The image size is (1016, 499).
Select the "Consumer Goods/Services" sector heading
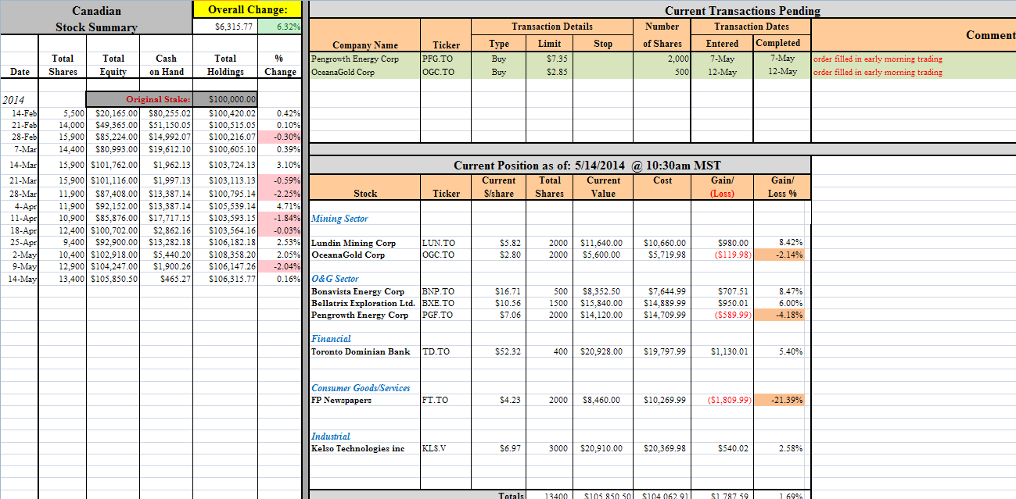point(361,388)
